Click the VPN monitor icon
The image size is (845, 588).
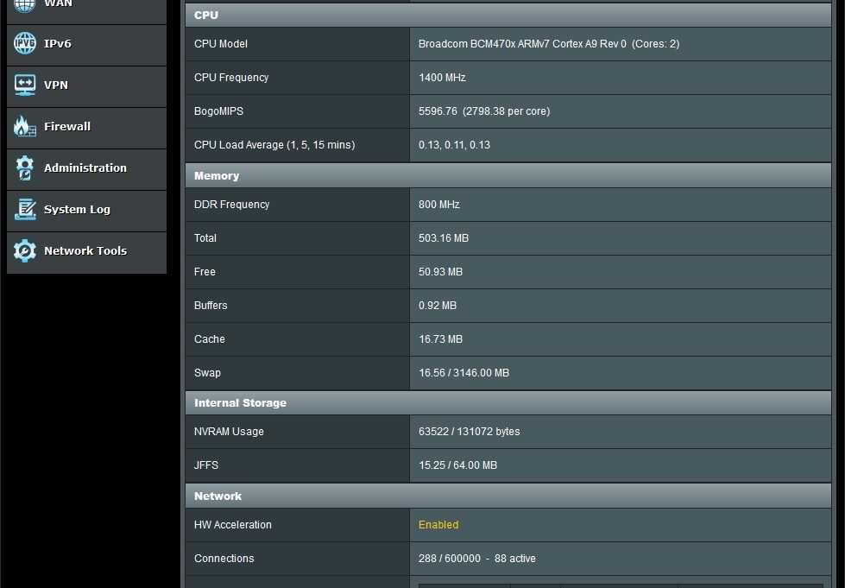tap(25, 85)
